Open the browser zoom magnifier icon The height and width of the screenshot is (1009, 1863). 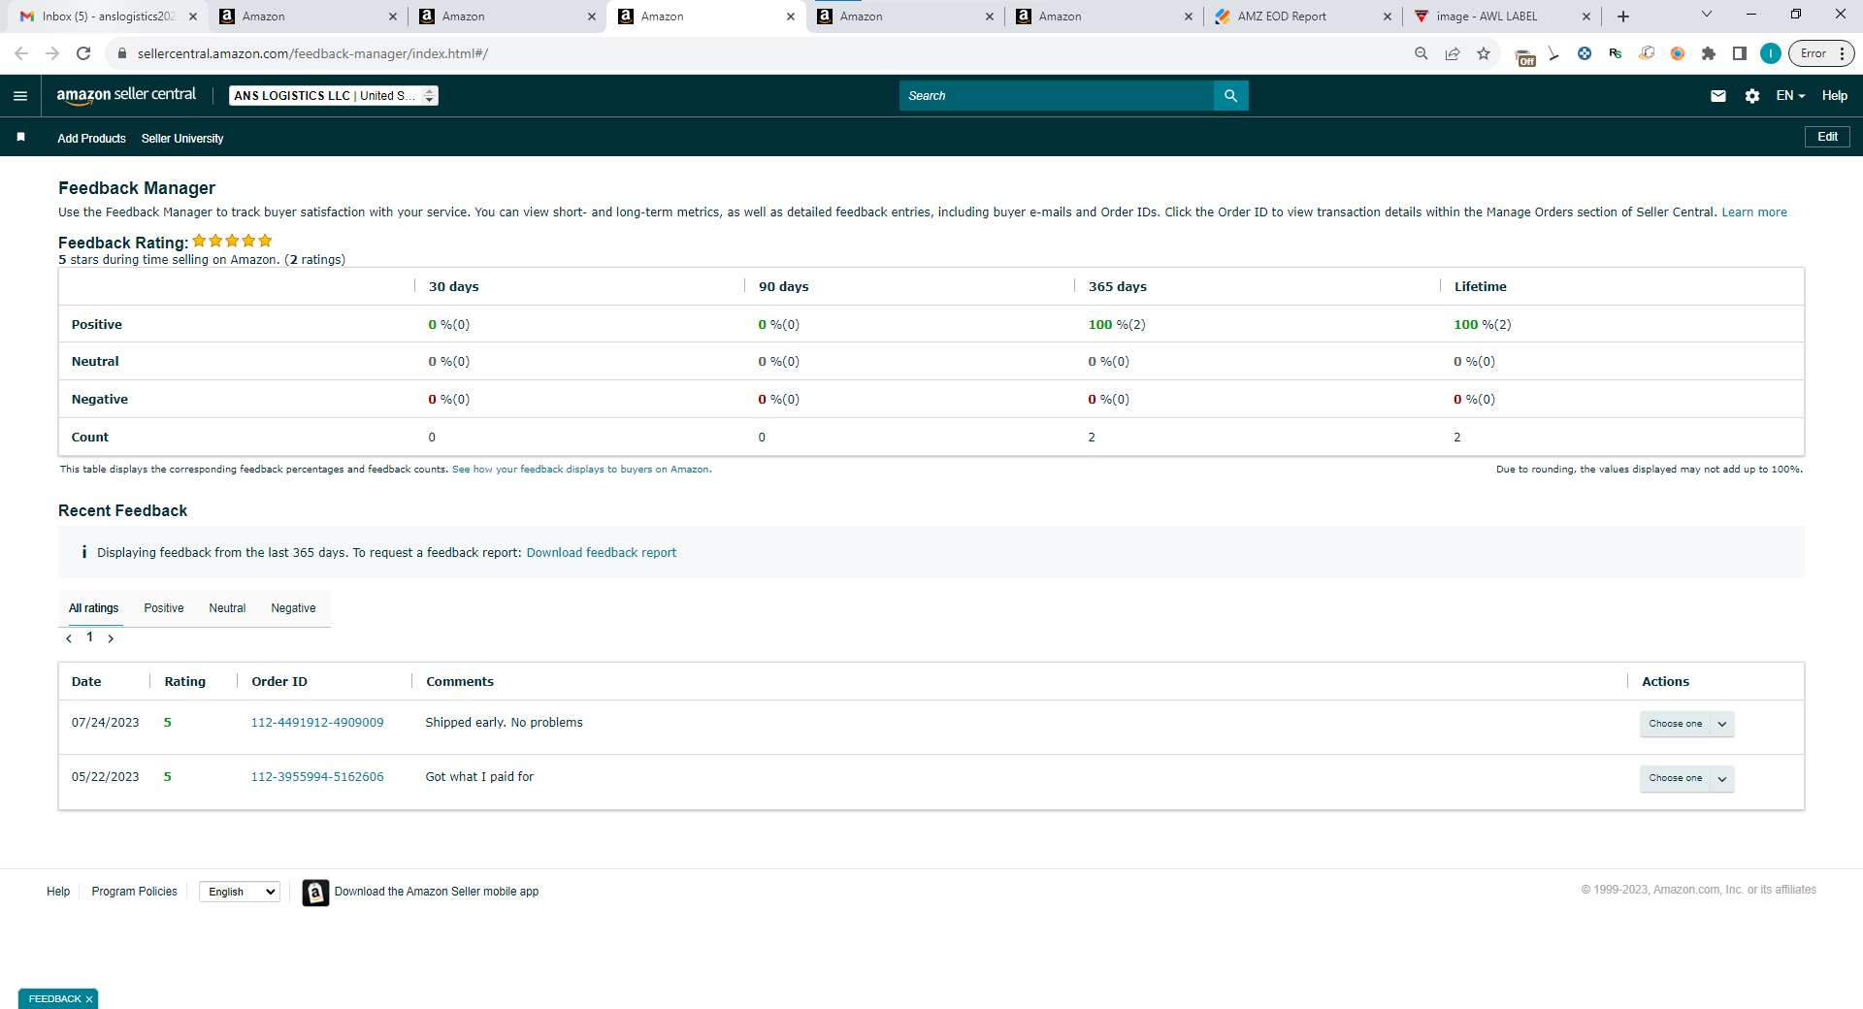[1422, 53]
